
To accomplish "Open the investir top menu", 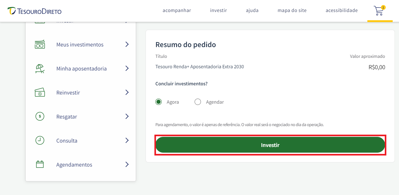I will pos(219,10).
